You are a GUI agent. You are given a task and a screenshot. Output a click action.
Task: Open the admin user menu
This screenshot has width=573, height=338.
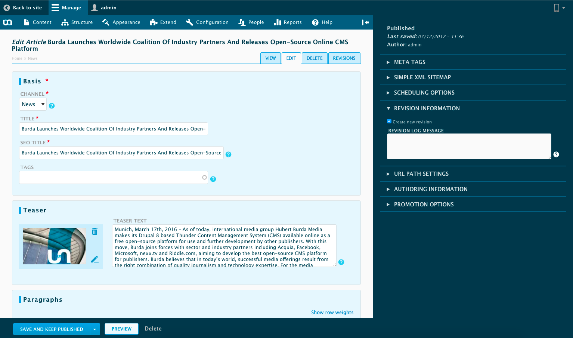[104, 7]
